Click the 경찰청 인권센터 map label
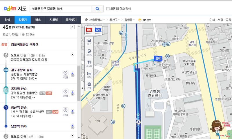The height and width of the screenshot is (139, 232). [x=155, y=93]
